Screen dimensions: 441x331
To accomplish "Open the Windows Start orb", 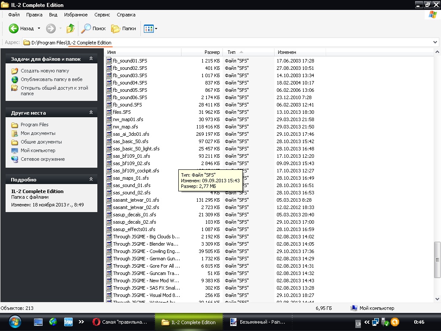I will pos(15,322).
